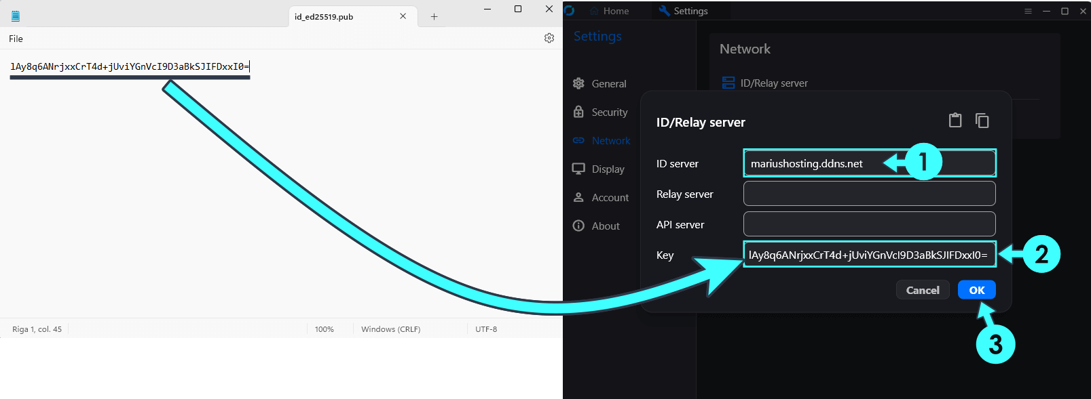Minimize the Notepad window
The width and height of the screenshot is (1091, 399).
coord(487,9)
